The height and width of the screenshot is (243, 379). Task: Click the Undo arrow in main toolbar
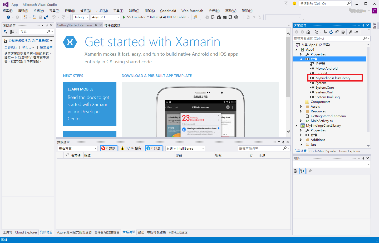(x=54, y=17)
